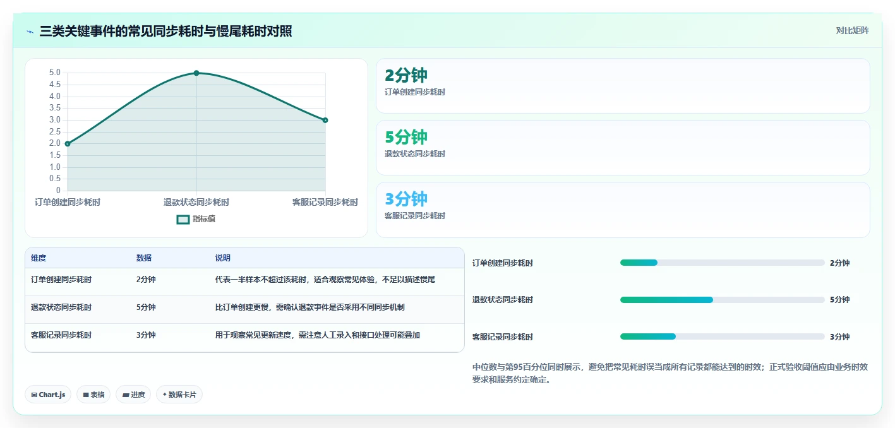The width and height of the screenshot is (895, 428).
Task: Toggle the 指标值 legend swatch in the chart
Action: [x=183, y=219]
